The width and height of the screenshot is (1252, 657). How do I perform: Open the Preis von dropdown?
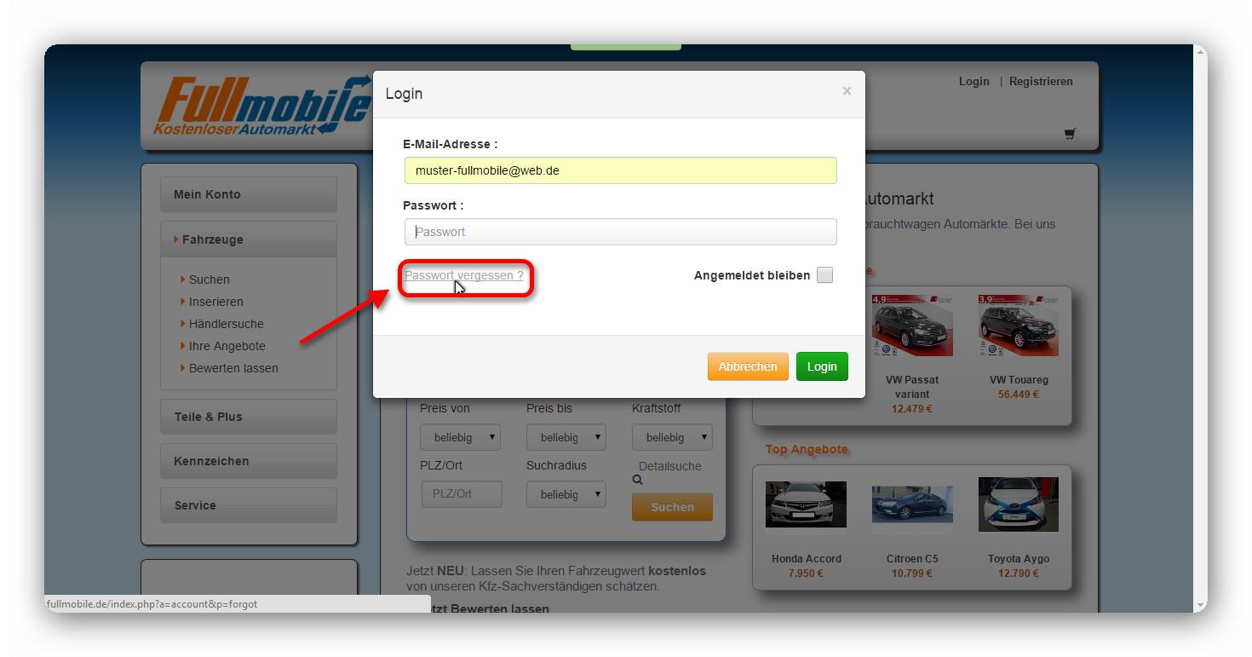tap(460, 437)
